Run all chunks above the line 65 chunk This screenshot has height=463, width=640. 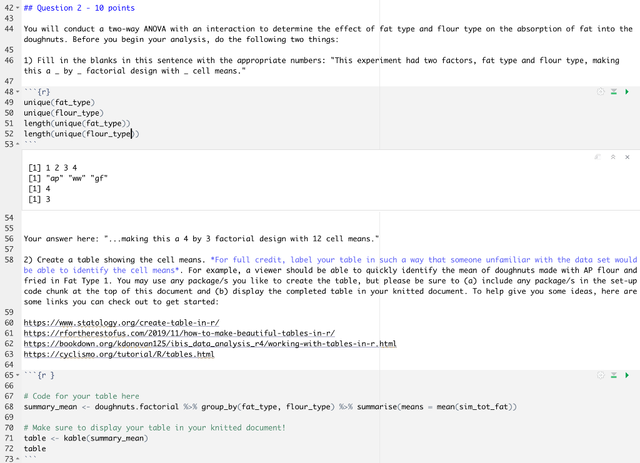[614, 376]
